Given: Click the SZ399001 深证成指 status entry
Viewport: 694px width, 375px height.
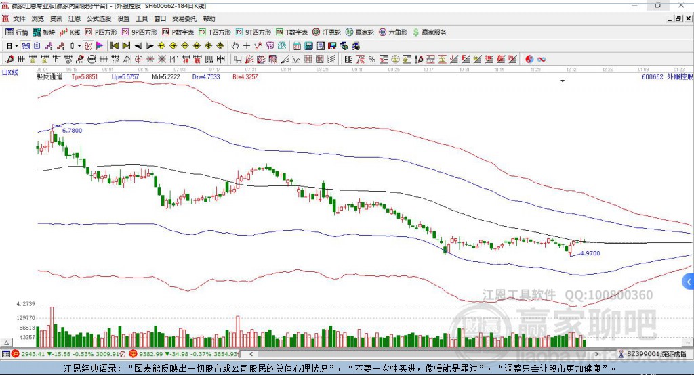Looking at the screenshot, I should click(x=653, y=354).
